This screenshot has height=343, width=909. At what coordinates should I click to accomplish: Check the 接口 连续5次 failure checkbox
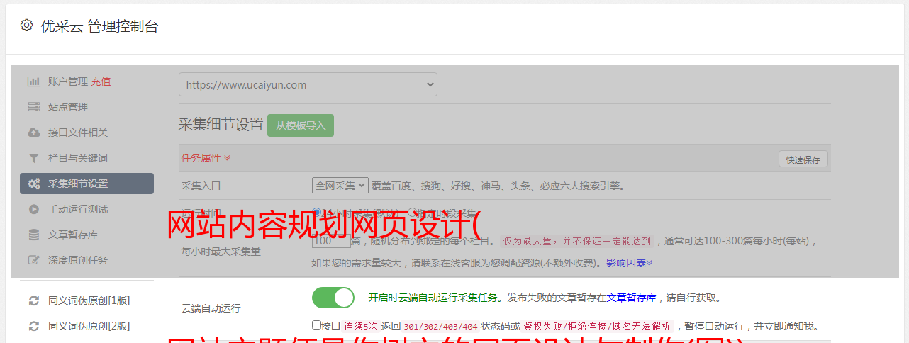point(316,325)
